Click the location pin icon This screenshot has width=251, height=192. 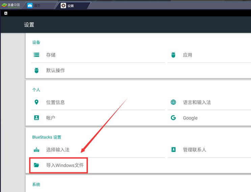pos(36,102)
